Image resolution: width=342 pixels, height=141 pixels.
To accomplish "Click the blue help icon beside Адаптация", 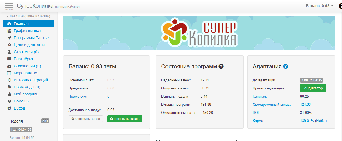I will [x=285, y=66].
